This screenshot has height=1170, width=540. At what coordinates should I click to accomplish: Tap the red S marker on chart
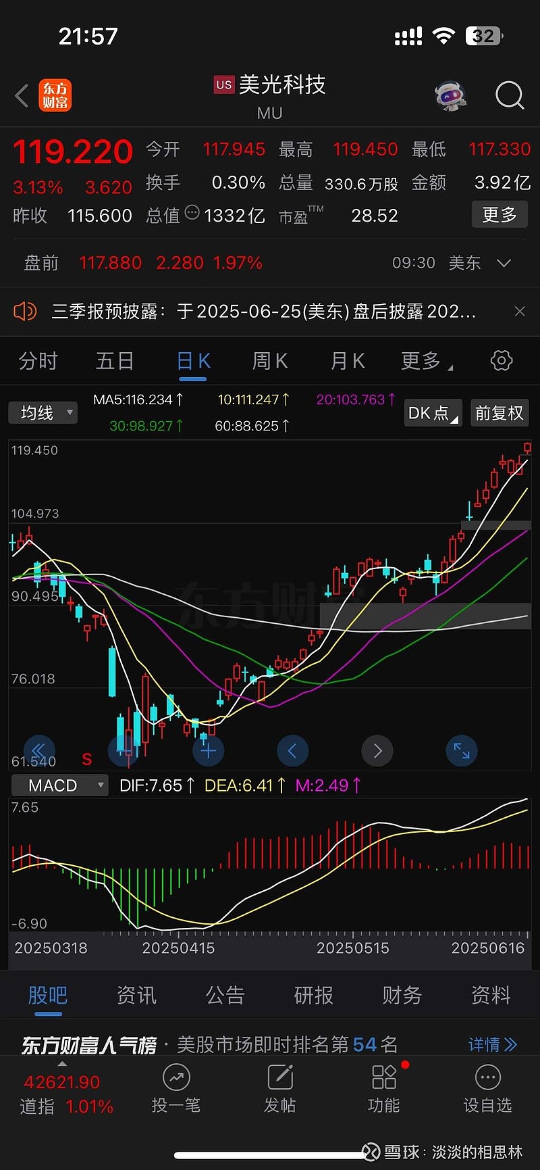87,759
